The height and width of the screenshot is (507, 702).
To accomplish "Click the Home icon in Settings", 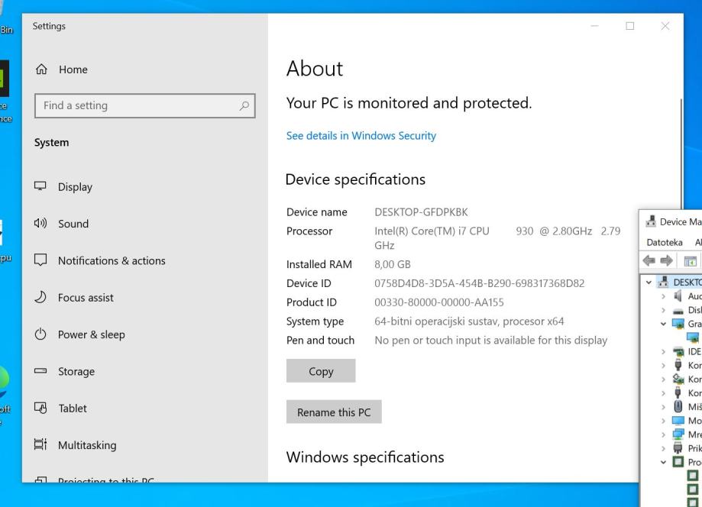I will coord(41,69).
